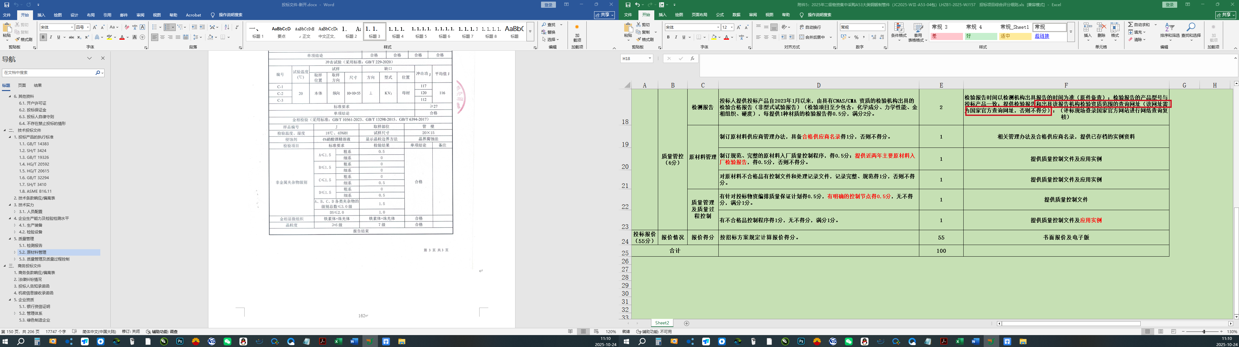1239x347 pixels.
Task: Open the Excel Name Box dropdown for H18
Action: (x=650, y=58)
